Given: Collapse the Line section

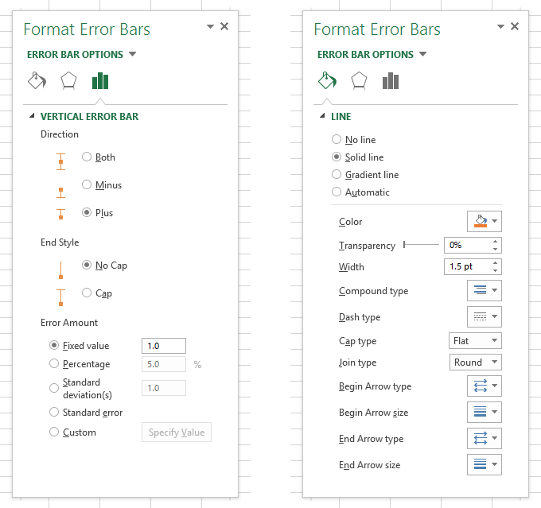Looking at the screenshot, I should click(322, 116).
